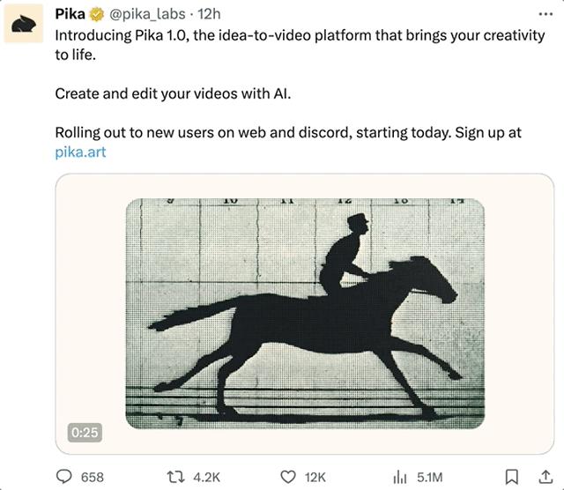This screenshot has width=564, height=490.
Task: Click the reply speech bubble icon
Action: click(x=64, y=477)
